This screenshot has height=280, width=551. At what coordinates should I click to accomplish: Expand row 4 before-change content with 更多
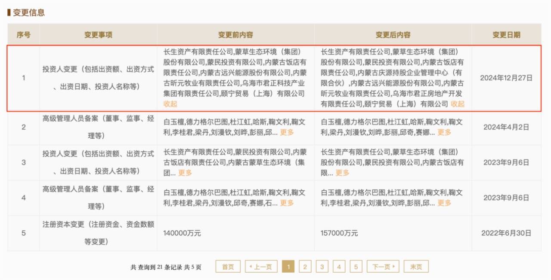coord(287,203)
